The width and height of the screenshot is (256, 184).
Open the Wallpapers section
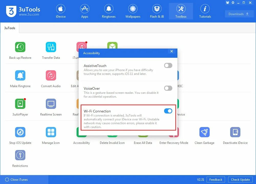133,11
